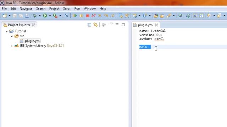Image resolution: width=227 pixels, height=127 pixels.
Task: Click the red Terminate icon
Action: coord(88,16)
